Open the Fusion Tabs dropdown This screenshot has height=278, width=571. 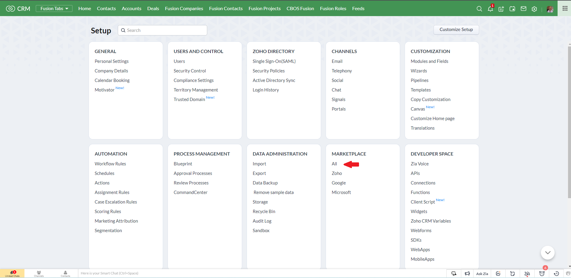(54, 9)
